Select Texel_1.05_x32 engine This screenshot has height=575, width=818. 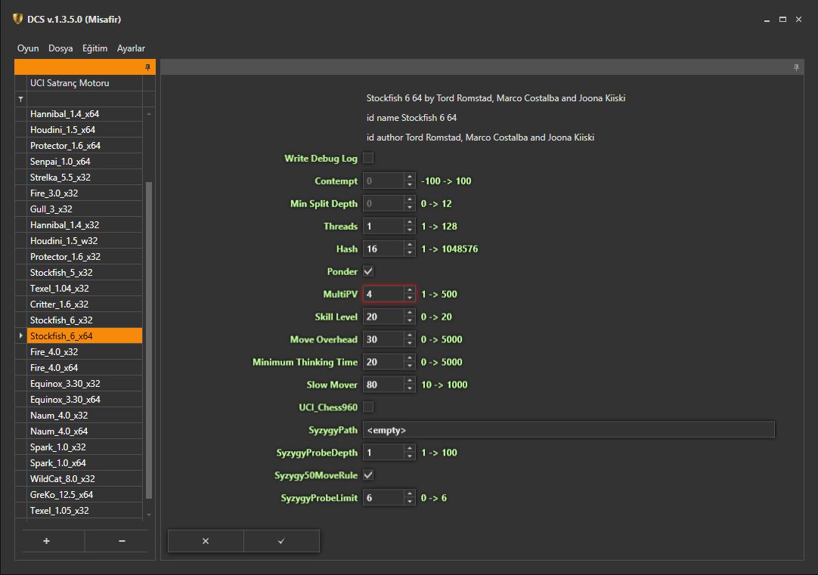click(85, 510)
